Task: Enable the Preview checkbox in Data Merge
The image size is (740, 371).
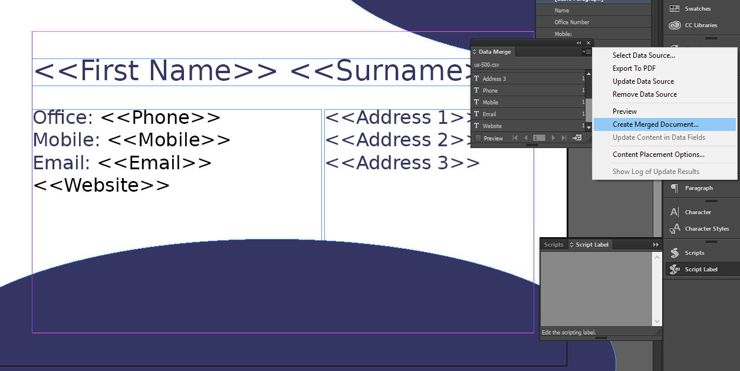Action: (478, 138)
